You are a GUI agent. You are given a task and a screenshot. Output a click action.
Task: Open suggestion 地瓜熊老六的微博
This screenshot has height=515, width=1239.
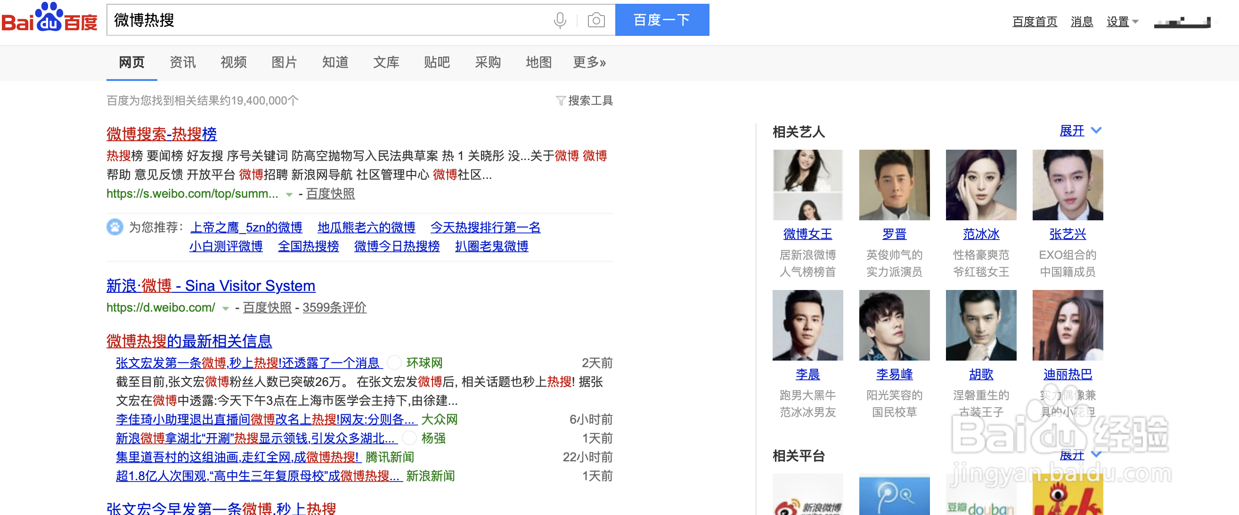[x=366, y=227]
